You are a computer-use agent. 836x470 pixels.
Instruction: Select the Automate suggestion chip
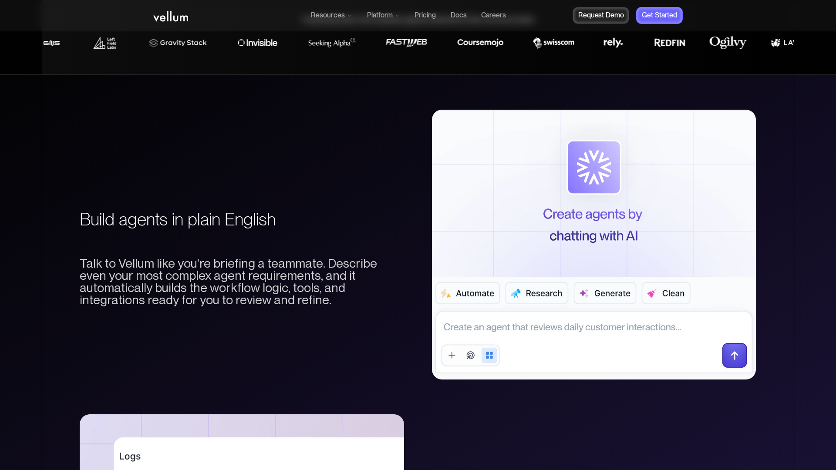(468, 293)
